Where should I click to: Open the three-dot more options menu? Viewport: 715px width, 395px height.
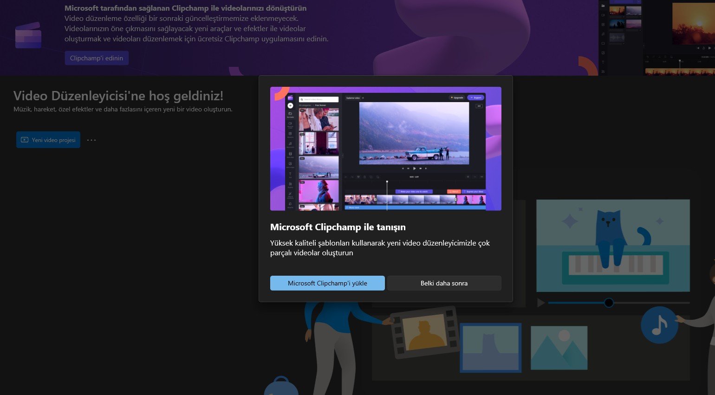(91, 140)
